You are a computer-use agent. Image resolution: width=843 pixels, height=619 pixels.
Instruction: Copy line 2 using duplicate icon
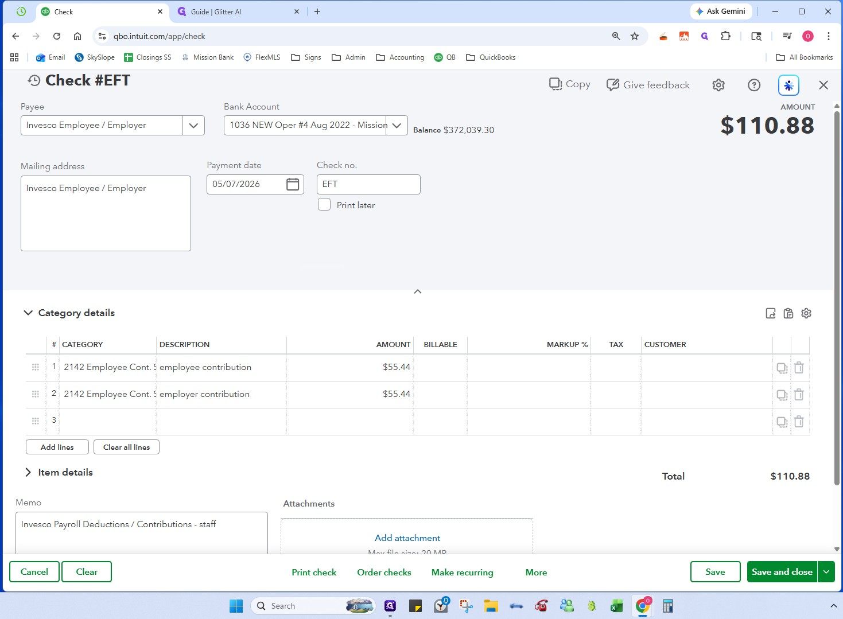point(782,395)
